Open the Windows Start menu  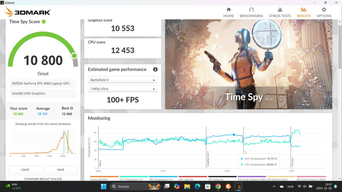[103, 186]
